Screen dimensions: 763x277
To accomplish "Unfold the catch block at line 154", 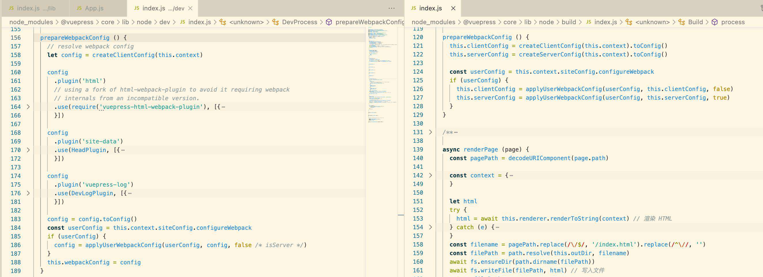I will pos(430,227).
